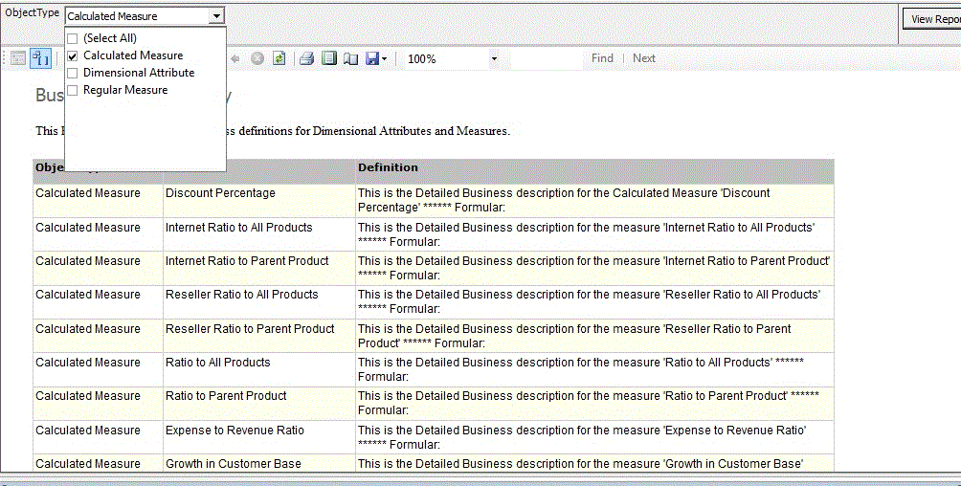Enable the Regular Measure checkbox
The height and width of the screenshot is (486, 961).
[73, 90]
